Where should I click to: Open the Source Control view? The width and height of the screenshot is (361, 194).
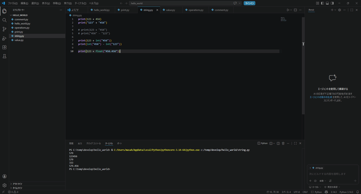(x=4, y=29)
